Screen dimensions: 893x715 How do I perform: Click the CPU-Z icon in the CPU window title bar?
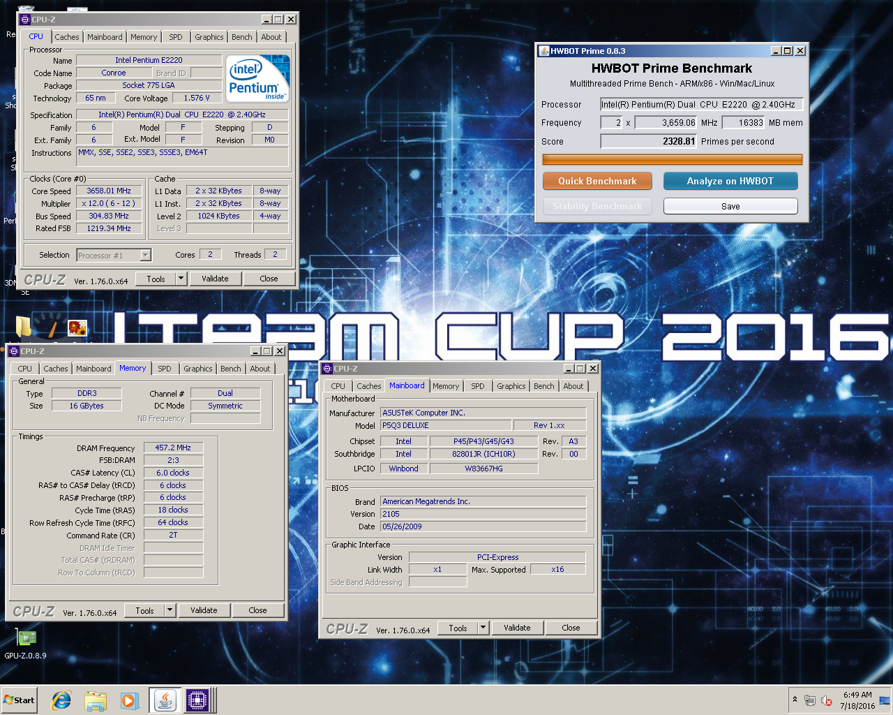25,20
